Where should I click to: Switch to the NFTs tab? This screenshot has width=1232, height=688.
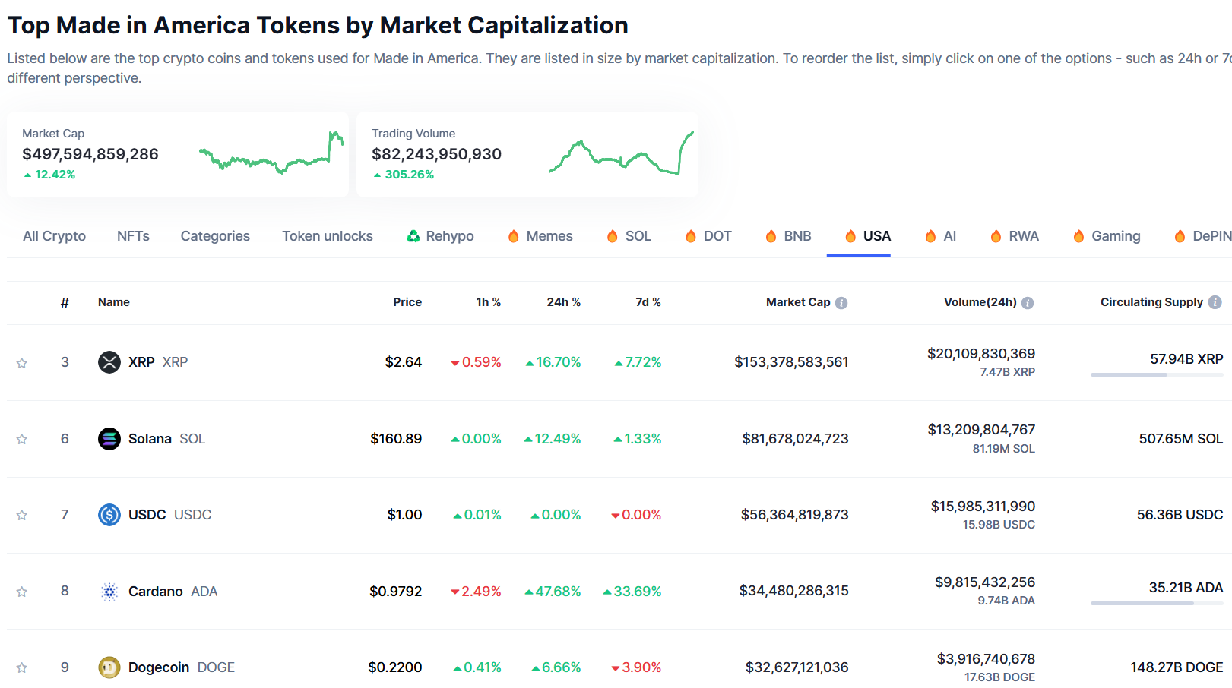(x=133, y=235)
